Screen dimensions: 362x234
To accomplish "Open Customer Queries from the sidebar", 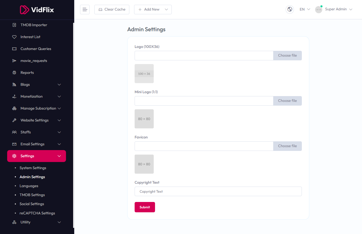I will click(x=36, y=49).
